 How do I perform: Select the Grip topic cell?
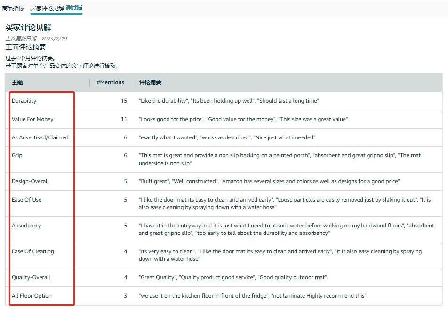17,155
